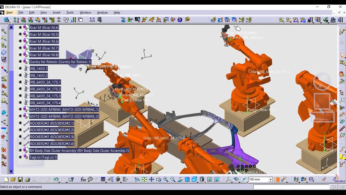The width and height of the screenshot is (346, 195).
Task: Select Riser M (Riser M.8) in tree
Action: (44, 55)
